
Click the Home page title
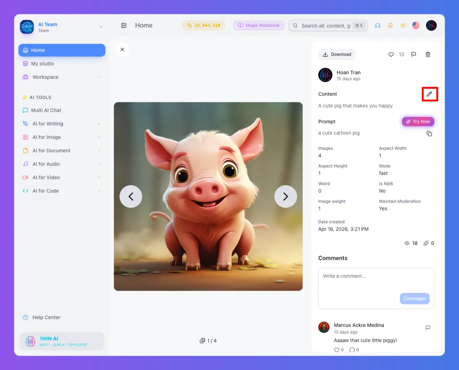point(144,26)
